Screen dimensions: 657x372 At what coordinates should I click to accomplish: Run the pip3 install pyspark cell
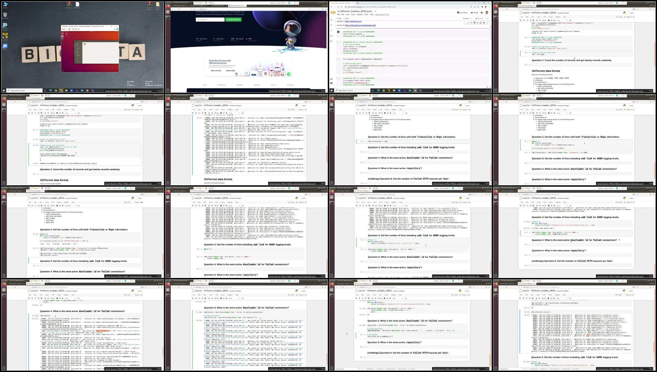tap(338, 32)
